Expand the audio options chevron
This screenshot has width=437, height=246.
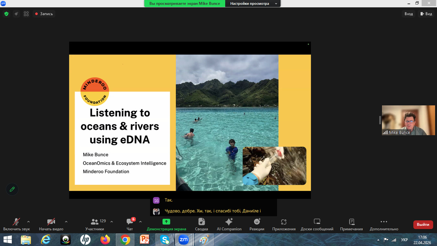(x=28, y=221)
